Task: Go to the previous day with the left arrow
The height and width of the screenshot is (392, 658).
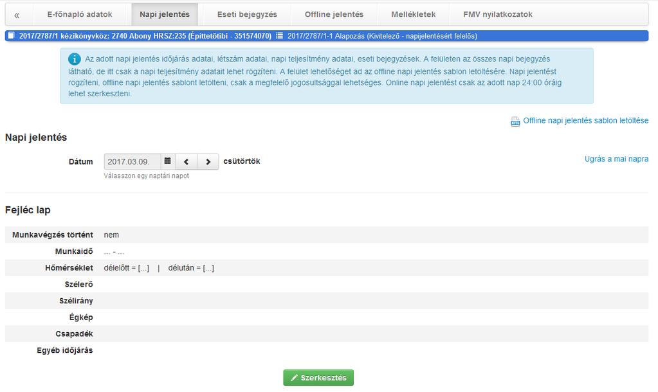Action: [187, 162]
